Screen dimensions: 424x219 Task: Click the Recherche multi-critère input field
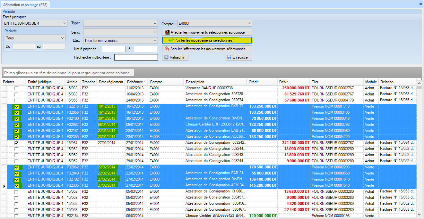pos(136,57)
